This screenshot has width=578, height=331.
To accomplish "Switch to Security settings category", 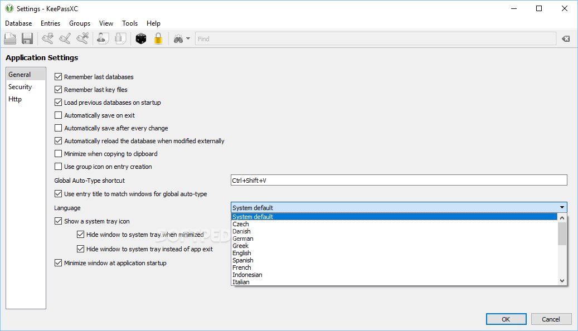I will tap(26, 87).
